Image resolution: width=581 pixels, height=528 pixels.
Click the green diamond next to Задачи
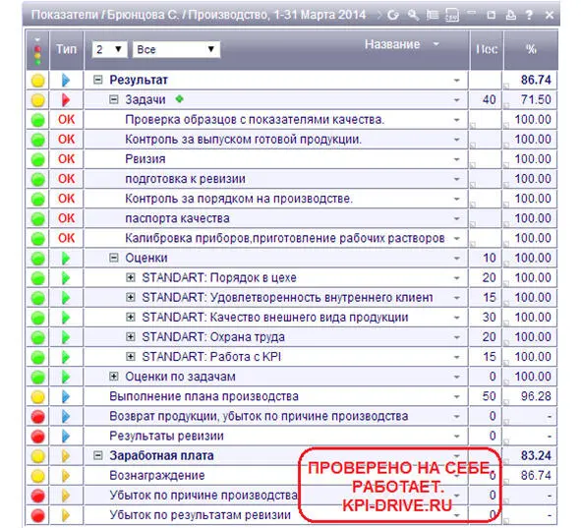[x=180, y=99]
